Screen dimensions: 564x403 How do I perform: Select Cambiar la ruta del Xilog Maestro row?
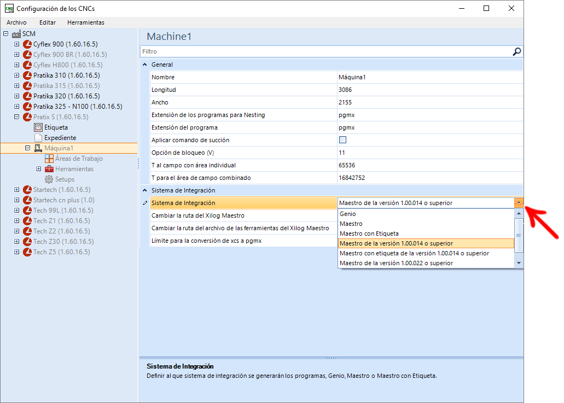click(243, 215)
